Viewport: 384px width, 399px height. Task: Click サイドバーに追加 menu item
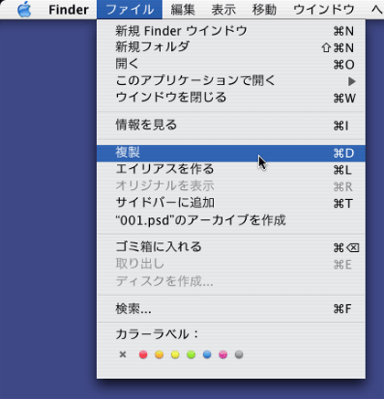231,203
